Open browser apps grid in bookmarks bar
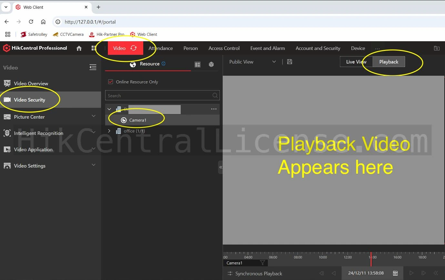445x280 pixels. [x=8, y=34]
